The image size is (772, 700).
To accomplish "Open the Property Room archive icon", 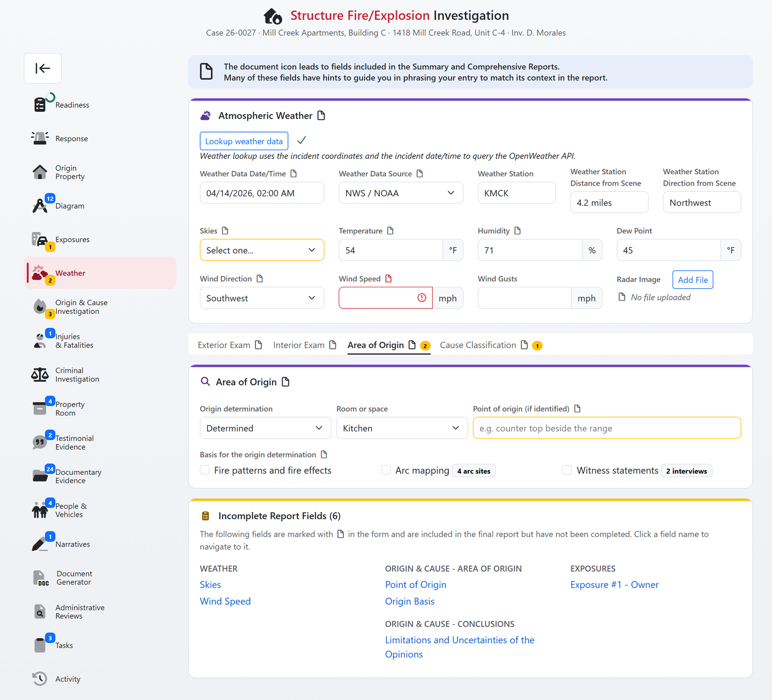I will pyautogui.click(x=40, y=408).
